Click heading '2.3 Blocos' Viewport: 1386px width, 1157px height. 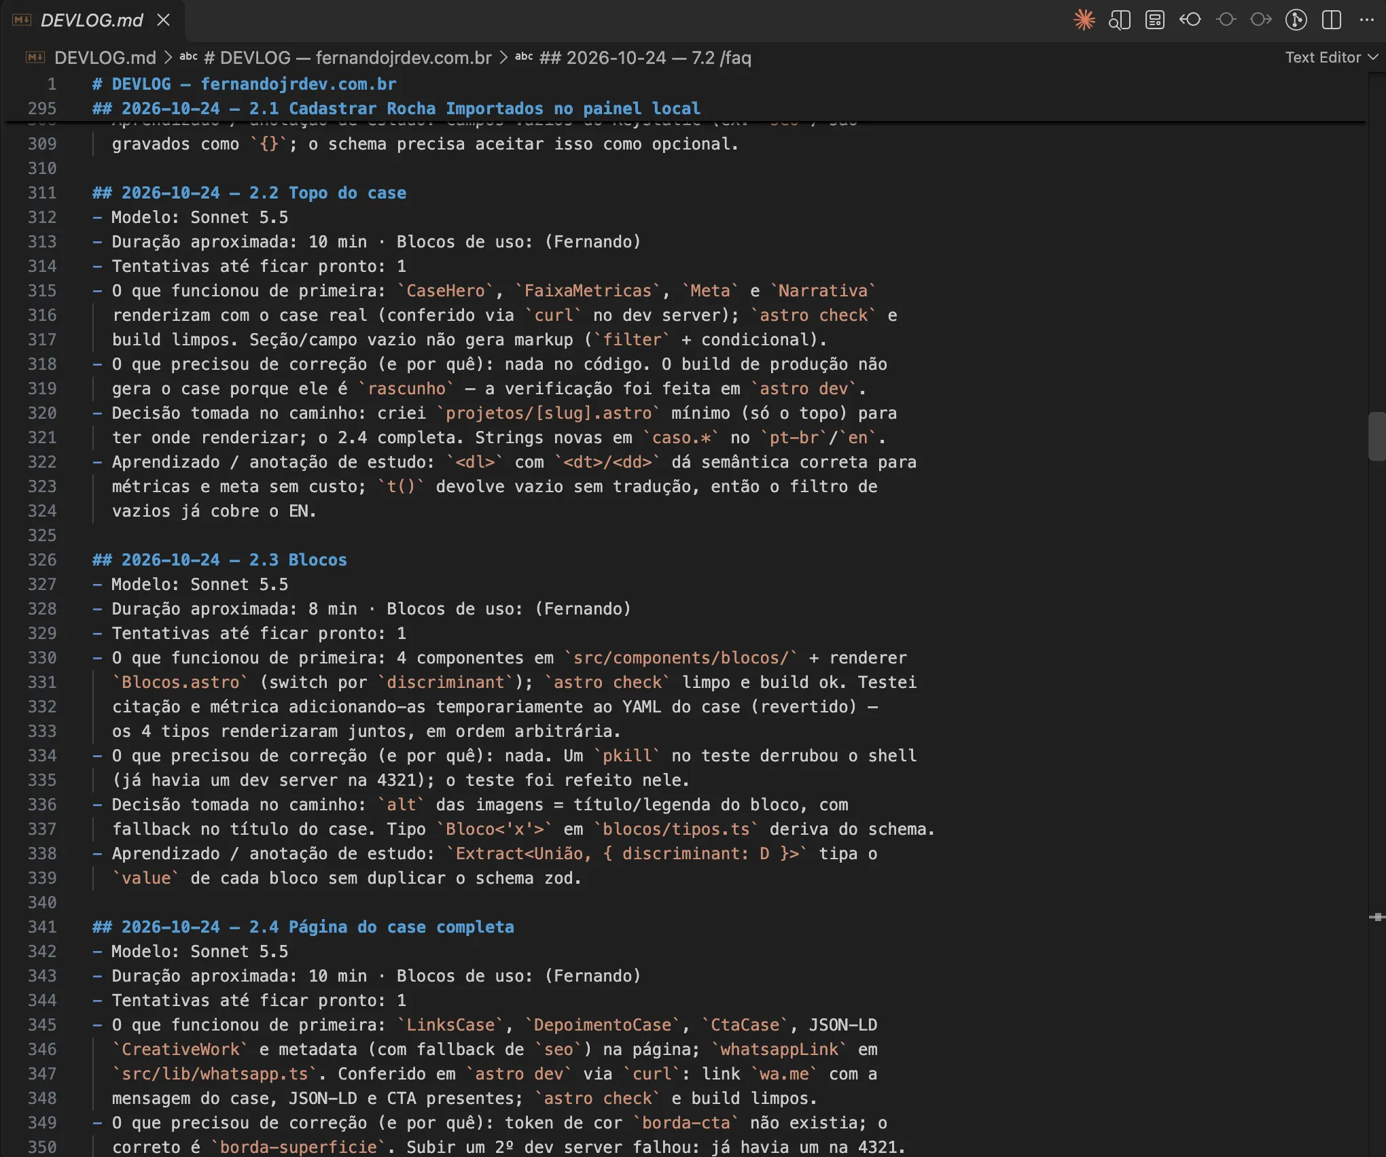point(219,560)
